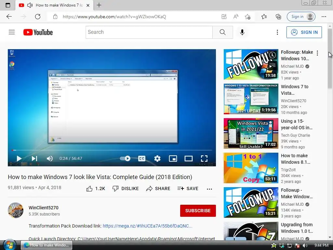Open the mega.nz transformation pack link
This screenshot has height=250, width=333.
147,226
